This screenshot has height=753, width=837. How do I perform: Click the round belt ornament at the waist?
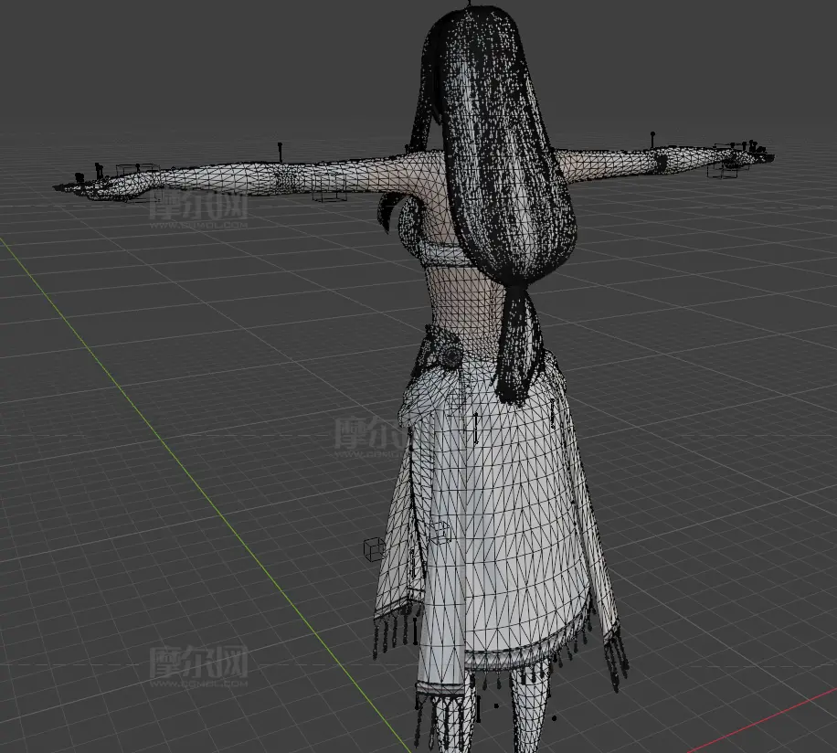pyautogui.click(x=451, y=356)
